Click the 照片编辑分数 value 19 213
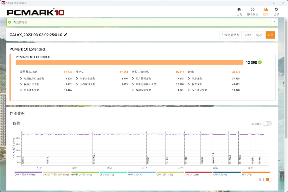 click(x=180, y=78)
